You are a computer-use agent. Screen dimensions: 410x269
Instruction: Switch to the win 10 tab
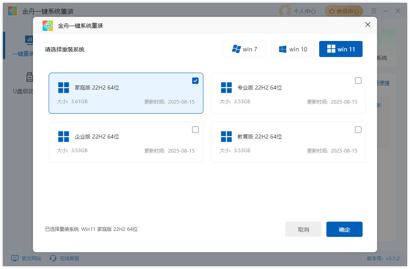(x=293, y=49)
